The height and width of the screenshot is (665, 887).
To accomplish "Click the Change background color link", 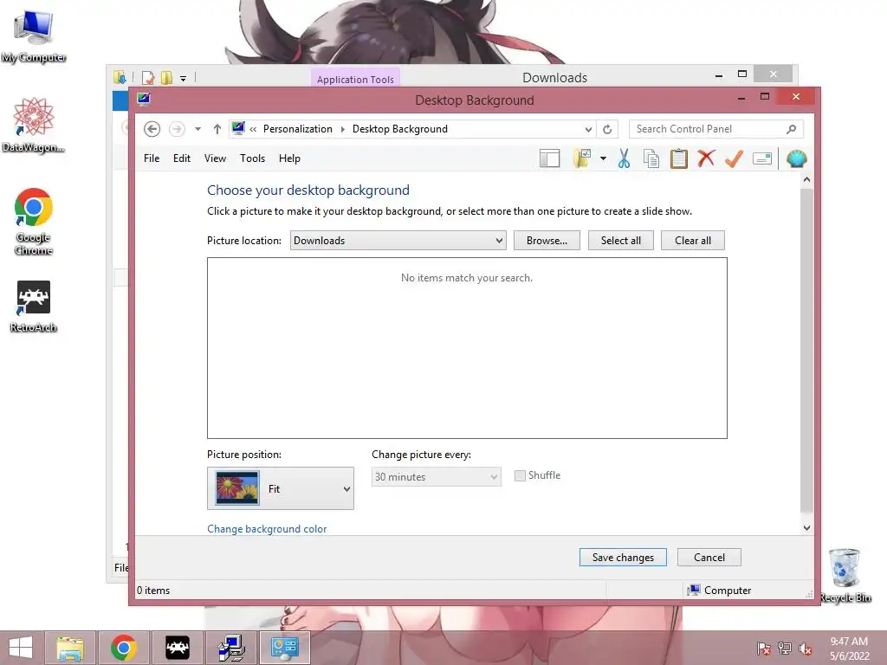I will point(267,529).
